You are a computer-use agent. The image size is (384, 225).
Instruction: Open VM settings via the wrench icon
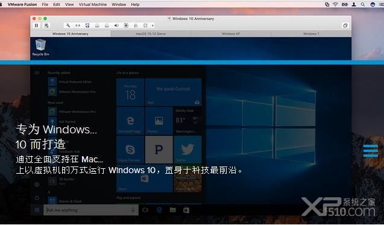pyautogui.click(x=68, y=25)
